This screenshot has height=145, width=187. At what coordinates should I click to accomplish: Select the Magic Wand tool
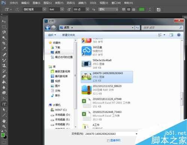pyautogui.click(x=4, y=38)
